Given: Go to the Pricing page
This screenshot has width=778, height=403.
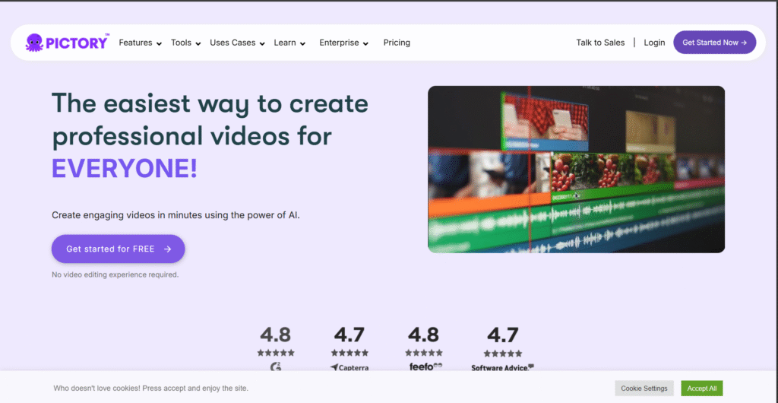Looking at the screenshot, I should point(397,43).
